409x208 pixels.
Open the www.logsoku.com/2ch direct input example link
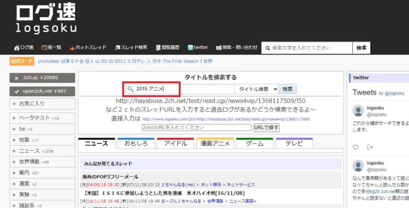click(x=226, y=119)
